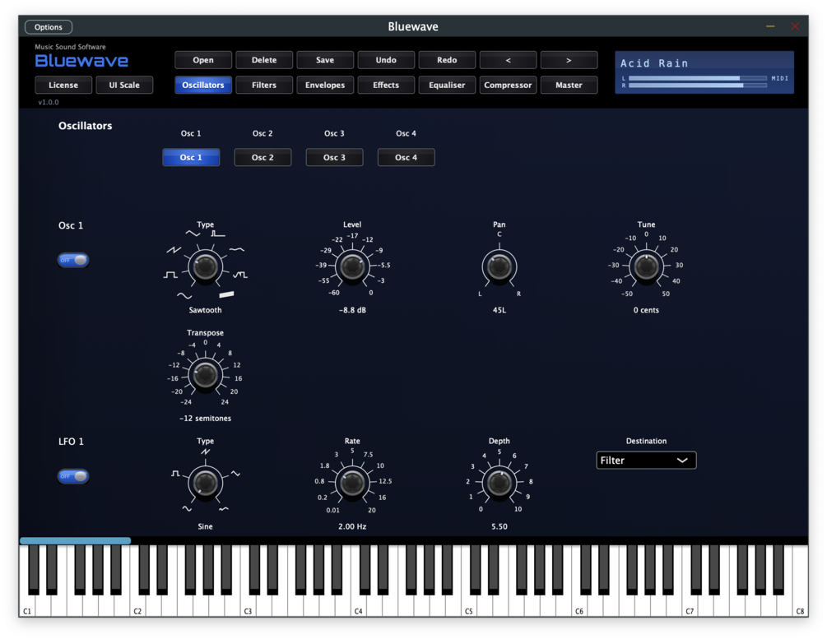Click the LFO 1 Type knob
This screenshot has width=827, height=639.
point(205,483)
